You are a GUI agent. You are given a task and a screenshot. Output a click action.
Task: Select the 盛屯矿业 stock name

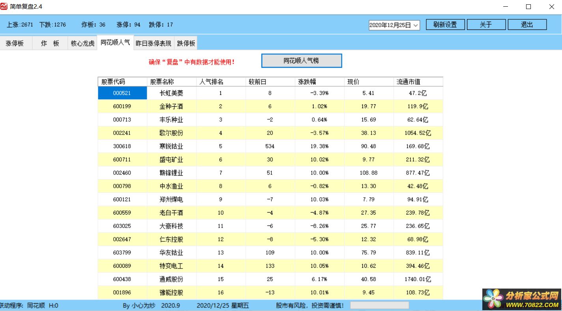tap(172, 159)
